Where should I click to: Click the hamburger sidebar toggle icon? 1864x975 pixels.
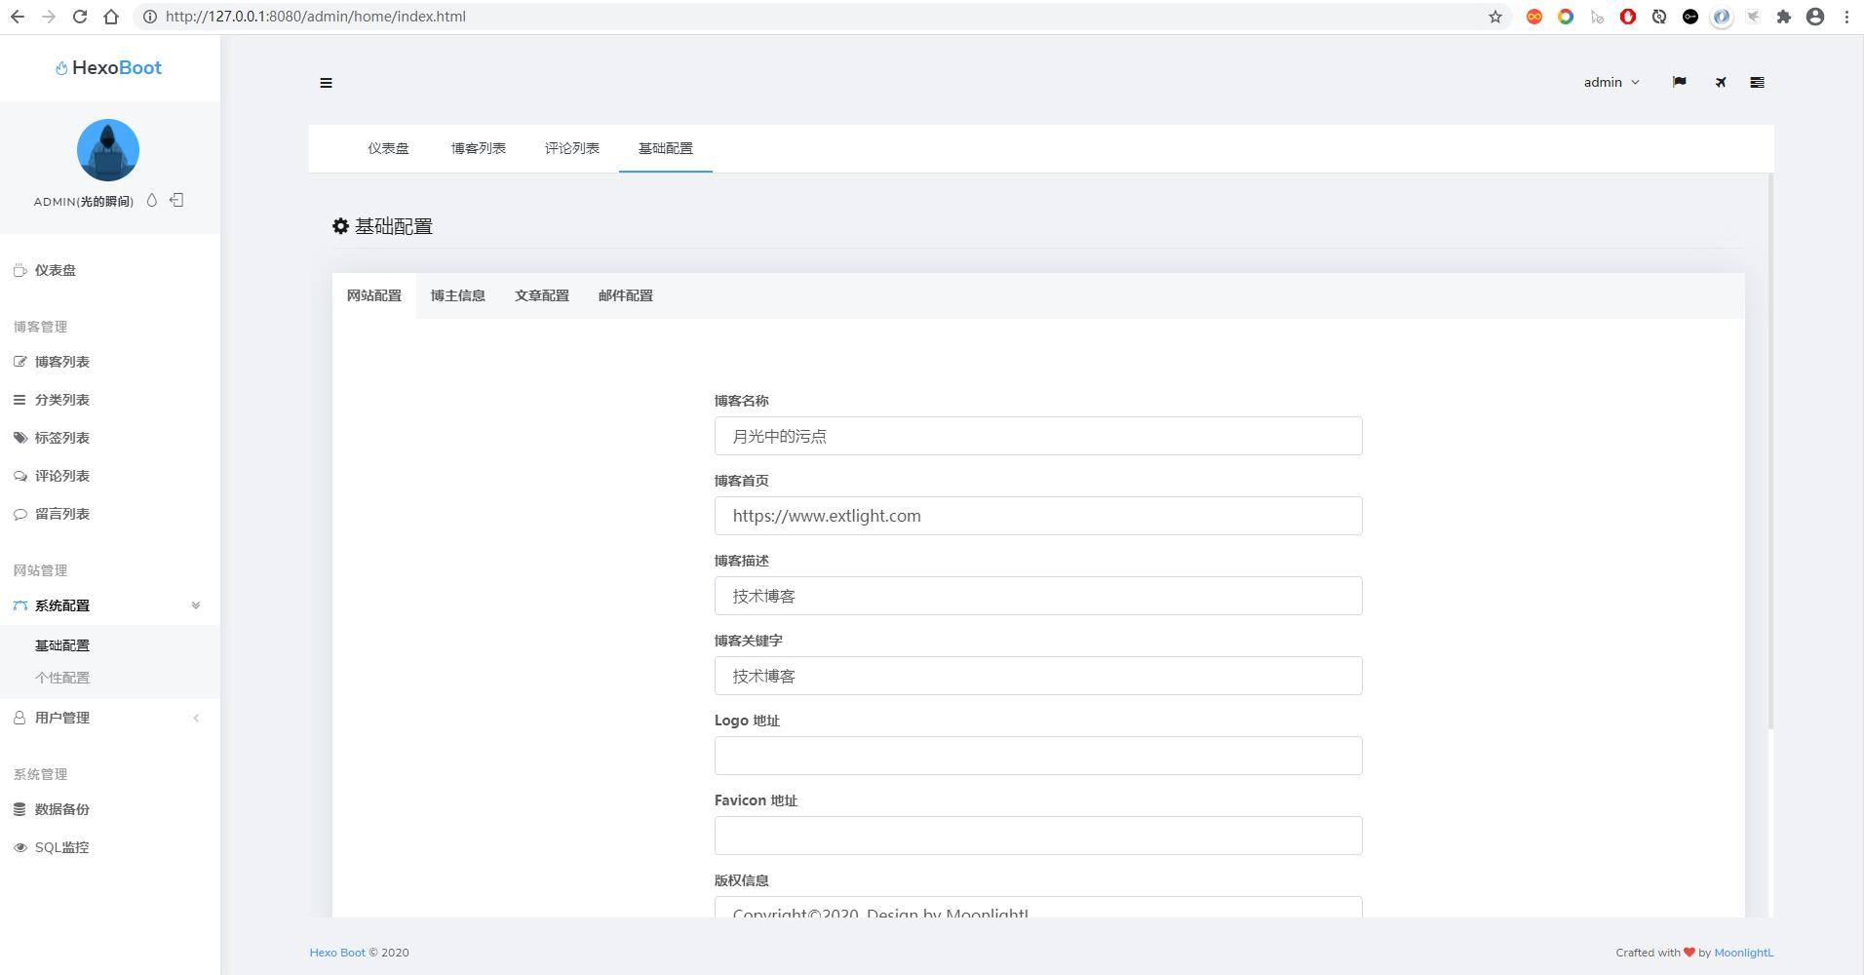point(326,83)
